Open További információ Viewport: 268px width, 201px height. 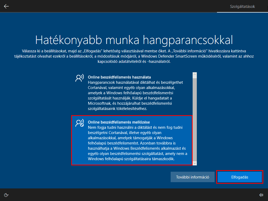tap(193, 177)
